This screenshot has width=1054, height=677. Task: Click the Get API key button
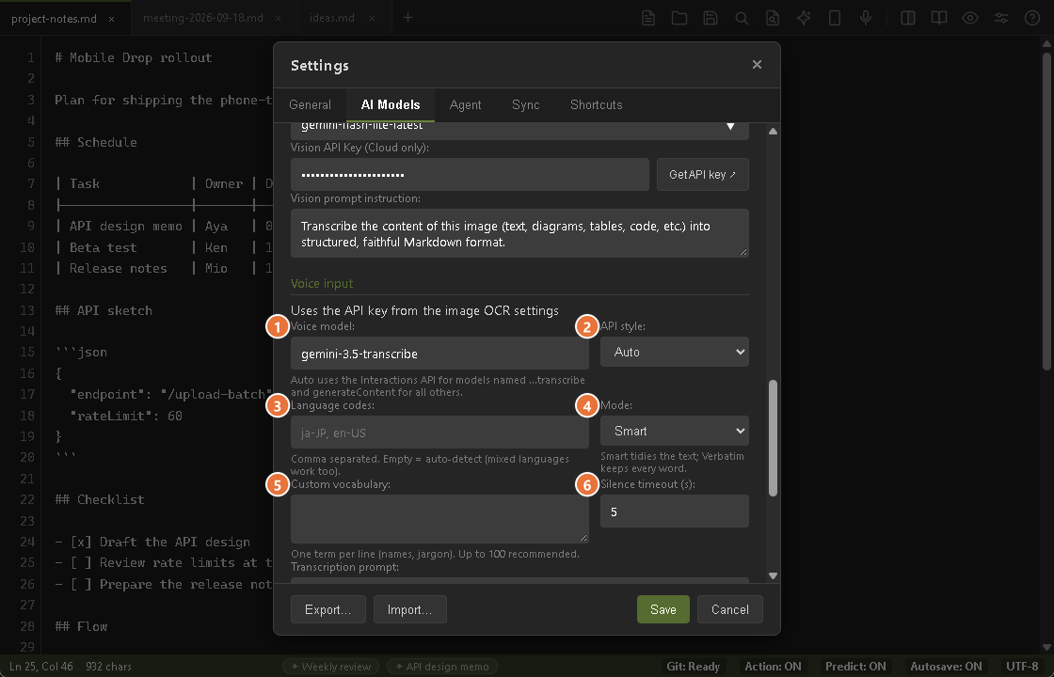[702, 175]
